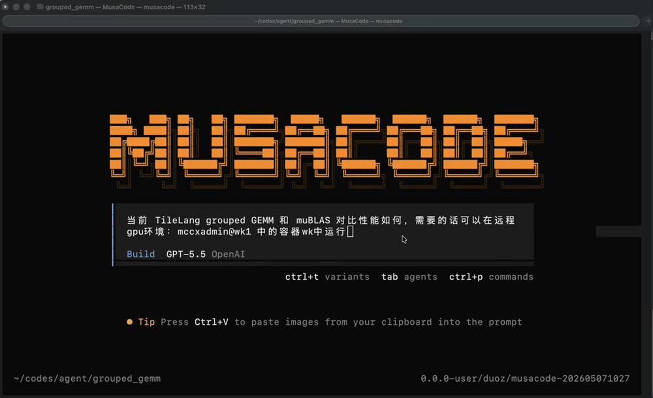The image size is (653, 398).
Task: Click the ctrl+t variants hint
Action: point(327,277)
